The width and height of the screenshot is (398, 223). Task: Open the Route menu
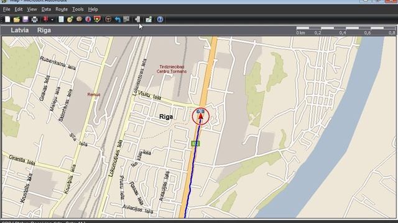[62, 9]
